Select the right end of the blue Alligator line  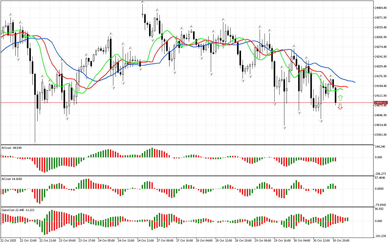pyautogui.click(x=354, y=82)
